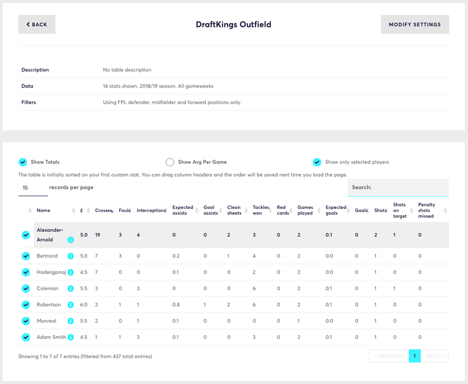Click sort arrows of the selection column

[30, 211]
